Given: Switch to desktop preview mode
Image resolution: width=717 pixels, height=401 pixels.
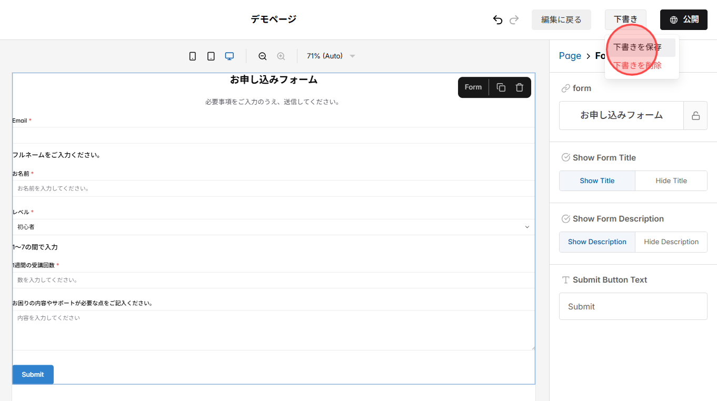Looking at the screenshot, I should [x=229, y=56].
